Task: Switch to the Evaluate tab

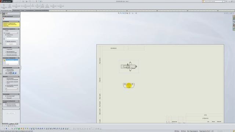Action: pos(30,11)
